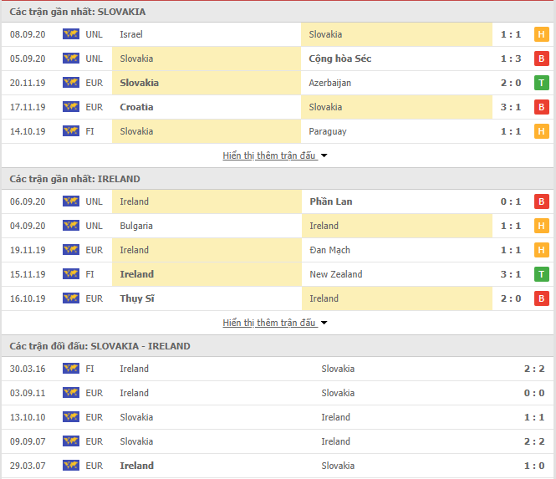Click the 2:2 score of 09.09.07 match
The image size is (556, 479).
[x=534, y=441]
